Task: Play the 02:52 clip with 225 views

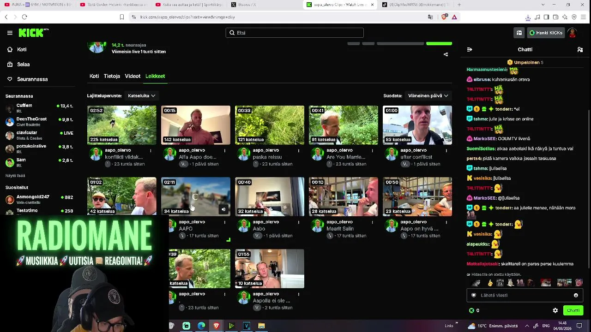Action: click(x=122, y=125)
